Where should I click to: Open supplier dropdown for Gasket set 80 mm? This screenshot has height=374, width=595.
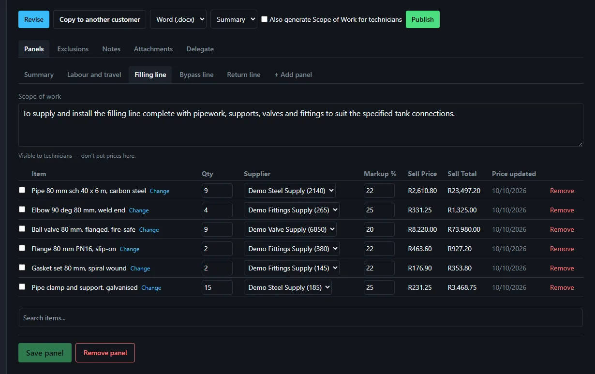[292, 268]
